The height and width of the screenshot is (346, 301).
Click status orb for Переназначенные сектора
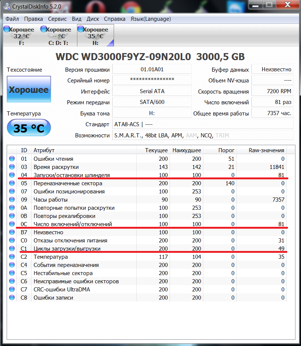tap(12, 183)
